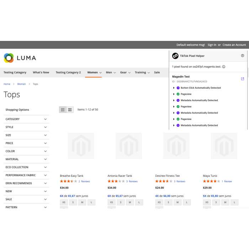
Task: Expand the ERIN RECOMMENDS filter
Action: pos(26,183)
